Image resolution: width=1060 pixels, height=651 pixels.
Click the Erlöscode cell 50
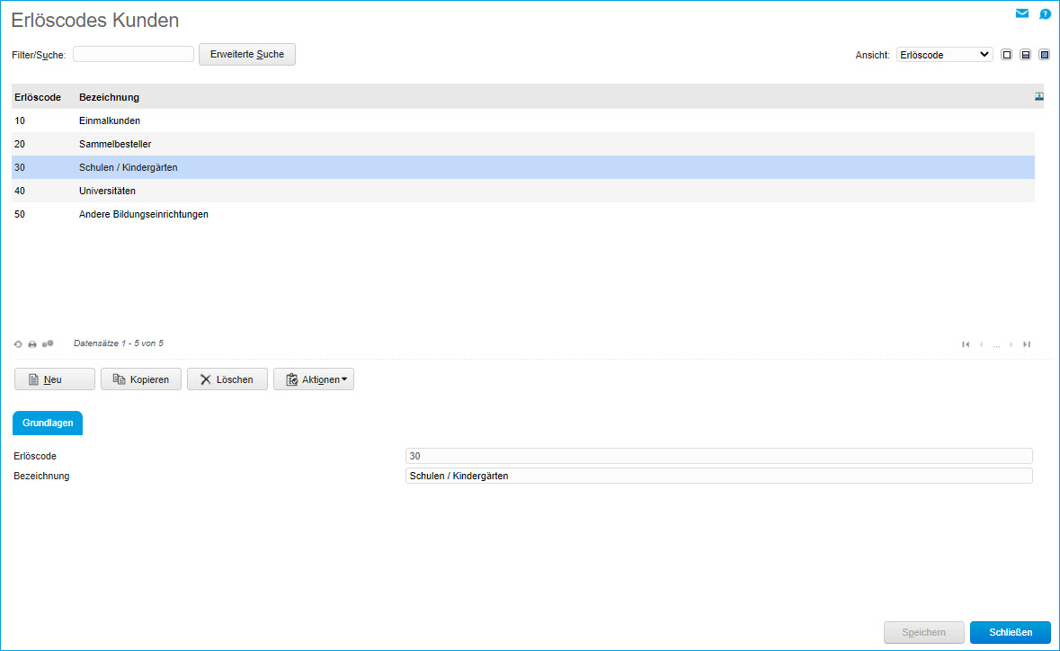coord(20,214)
